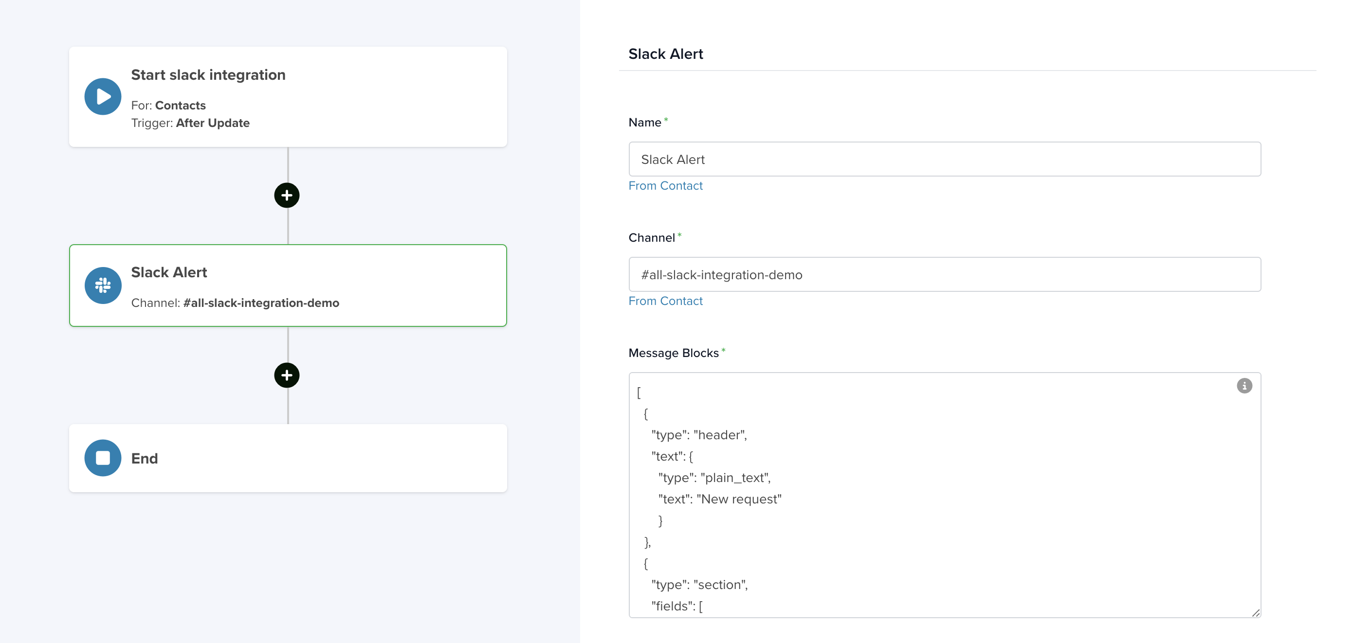1353x643 pixels.
Task: Click the Message Blocks label
Action: (x=674, y=353)
